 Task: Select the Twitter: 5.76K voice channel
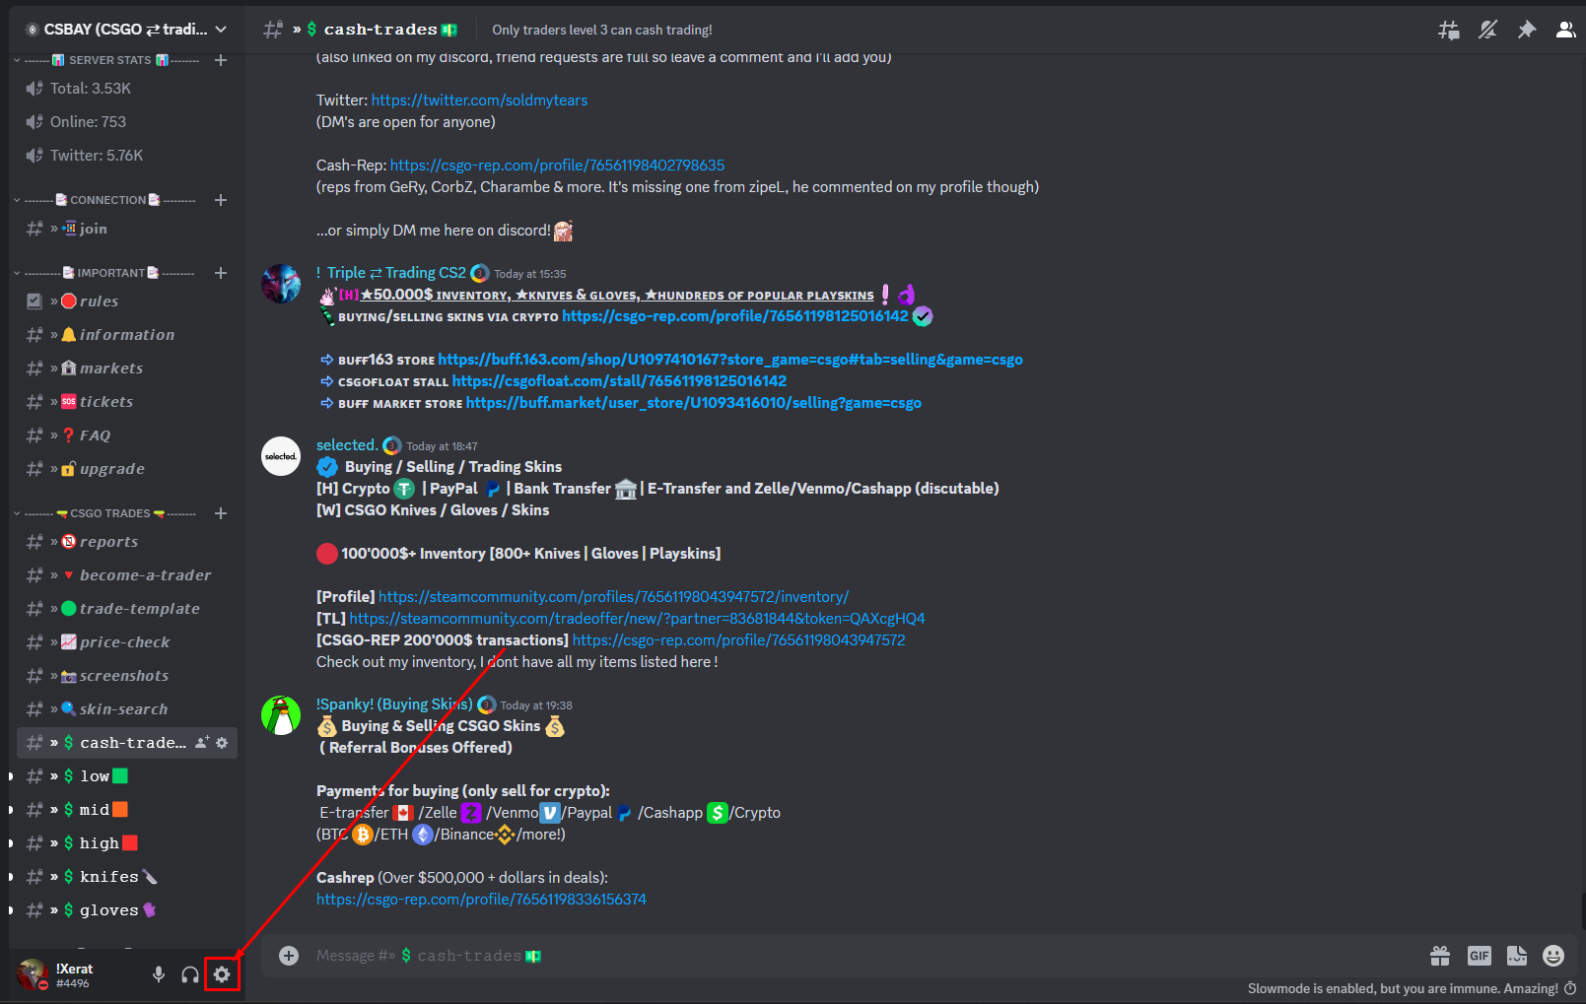click(127, 156)
